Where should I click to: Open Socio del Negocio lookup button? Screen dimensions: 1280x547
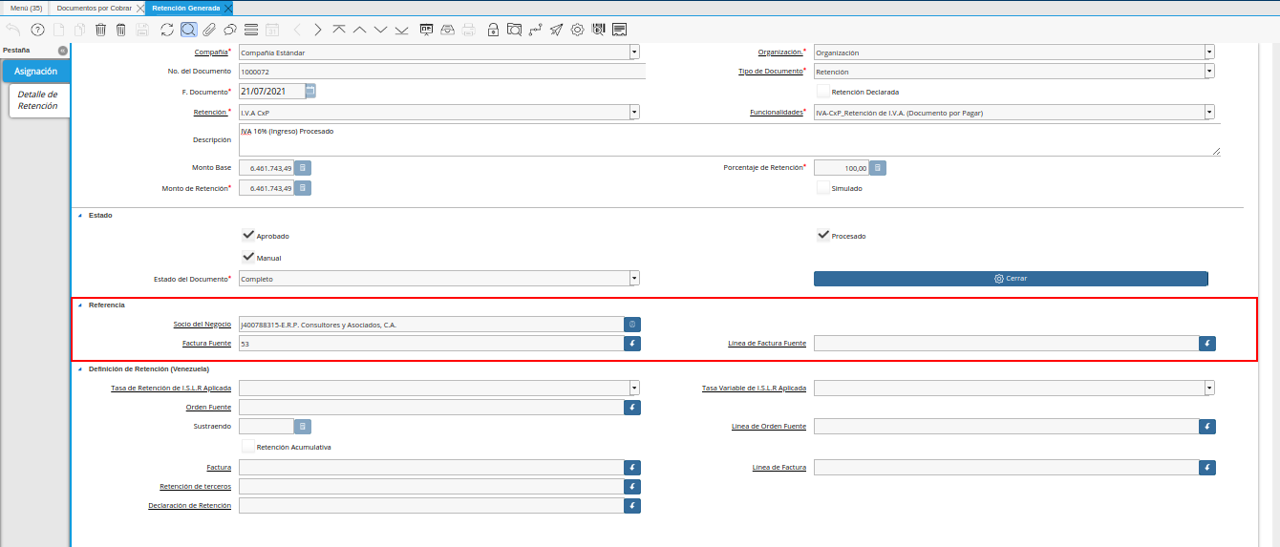(x=632, y=325)
